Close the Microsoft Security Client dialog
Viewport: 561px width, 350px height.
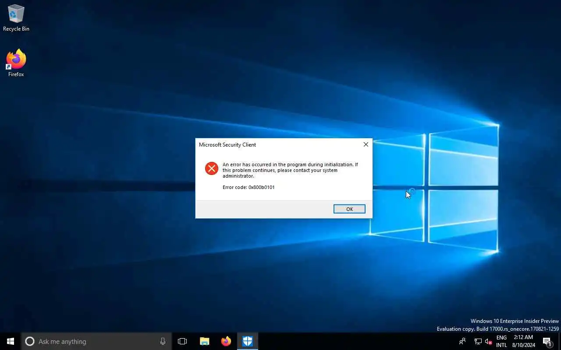tap(366, 144)
